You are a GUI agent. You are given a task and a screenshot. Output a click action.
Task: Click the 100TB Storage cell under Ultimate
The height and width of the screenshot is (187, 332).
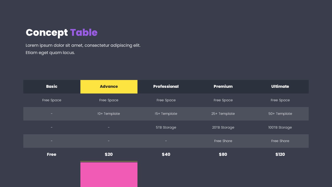(280, 127)
